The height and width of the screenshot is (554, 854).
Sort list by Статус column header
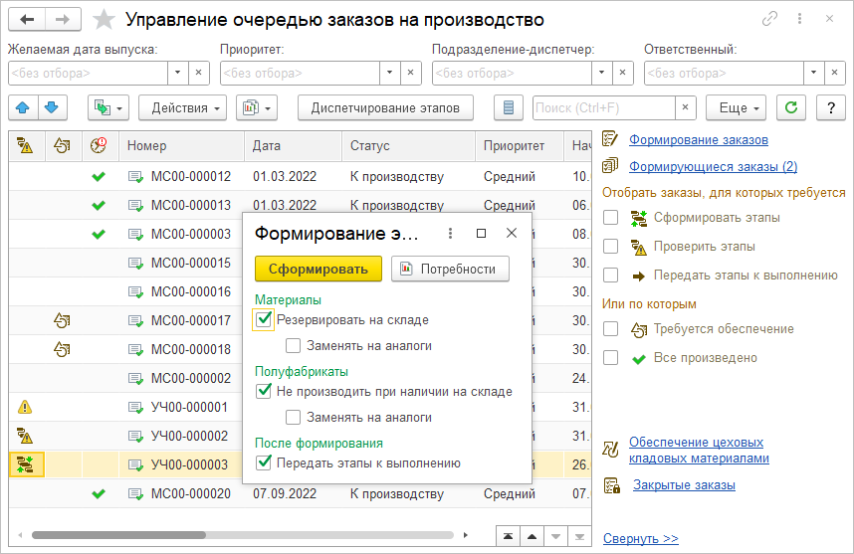408,145
